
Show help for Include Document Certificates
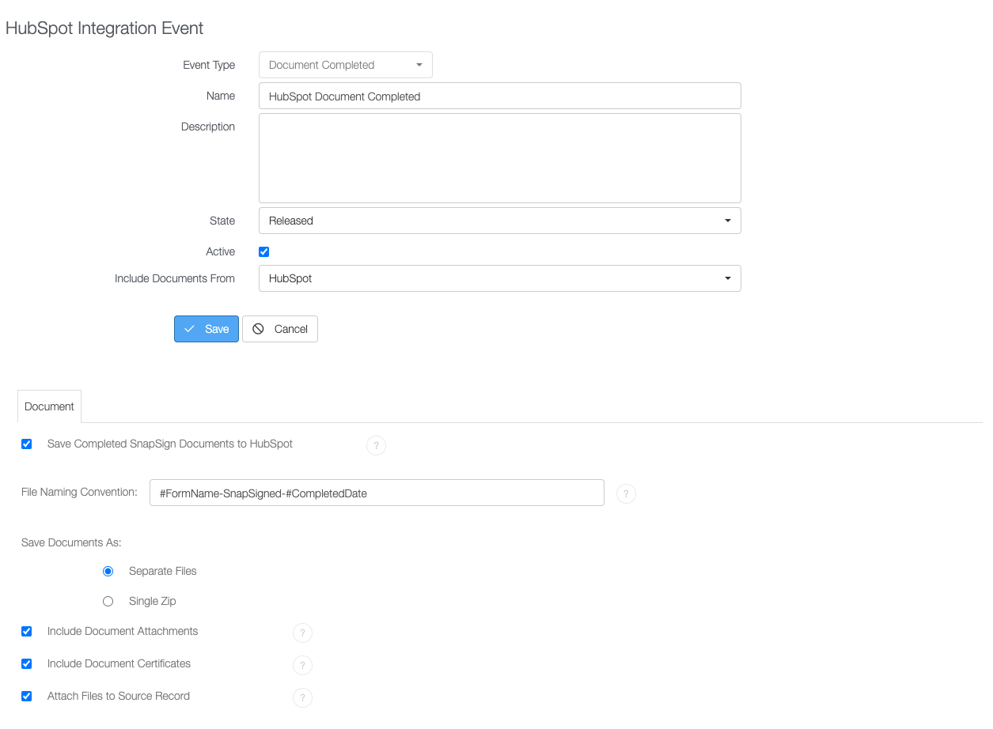click(x=302, y=666)
